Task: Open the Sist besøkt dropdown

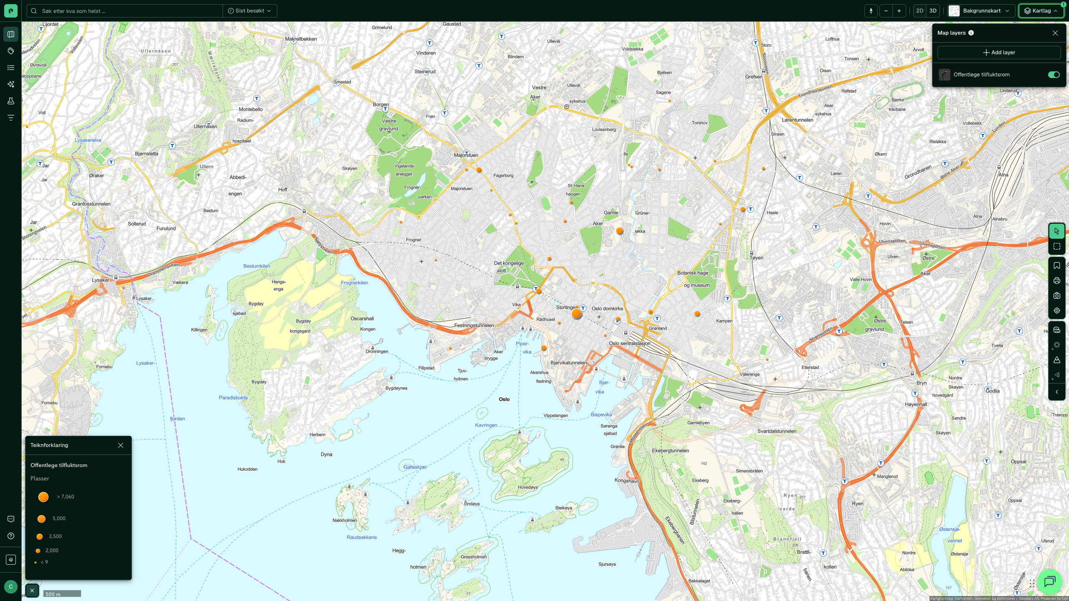Action: [250, 11]
